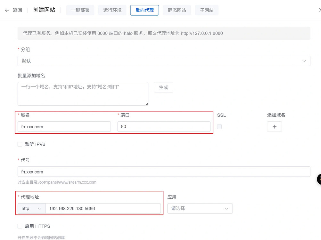This screenshot has height=240, width=321.
Task: Click the 返回 back link
Action: (x=17, y=10)
